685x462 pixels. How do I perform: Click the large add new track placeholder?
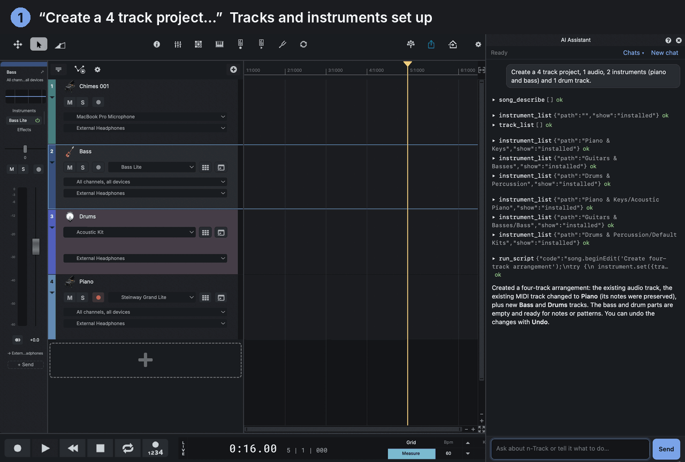pyautogui.click(x=146, y=360)
